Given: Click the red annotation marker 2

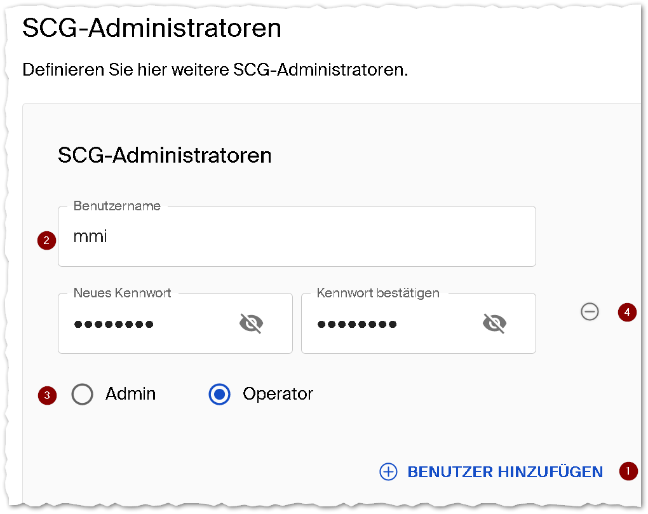Looking at the screenshot, I should pyautogui.click(x=47, y=240).
